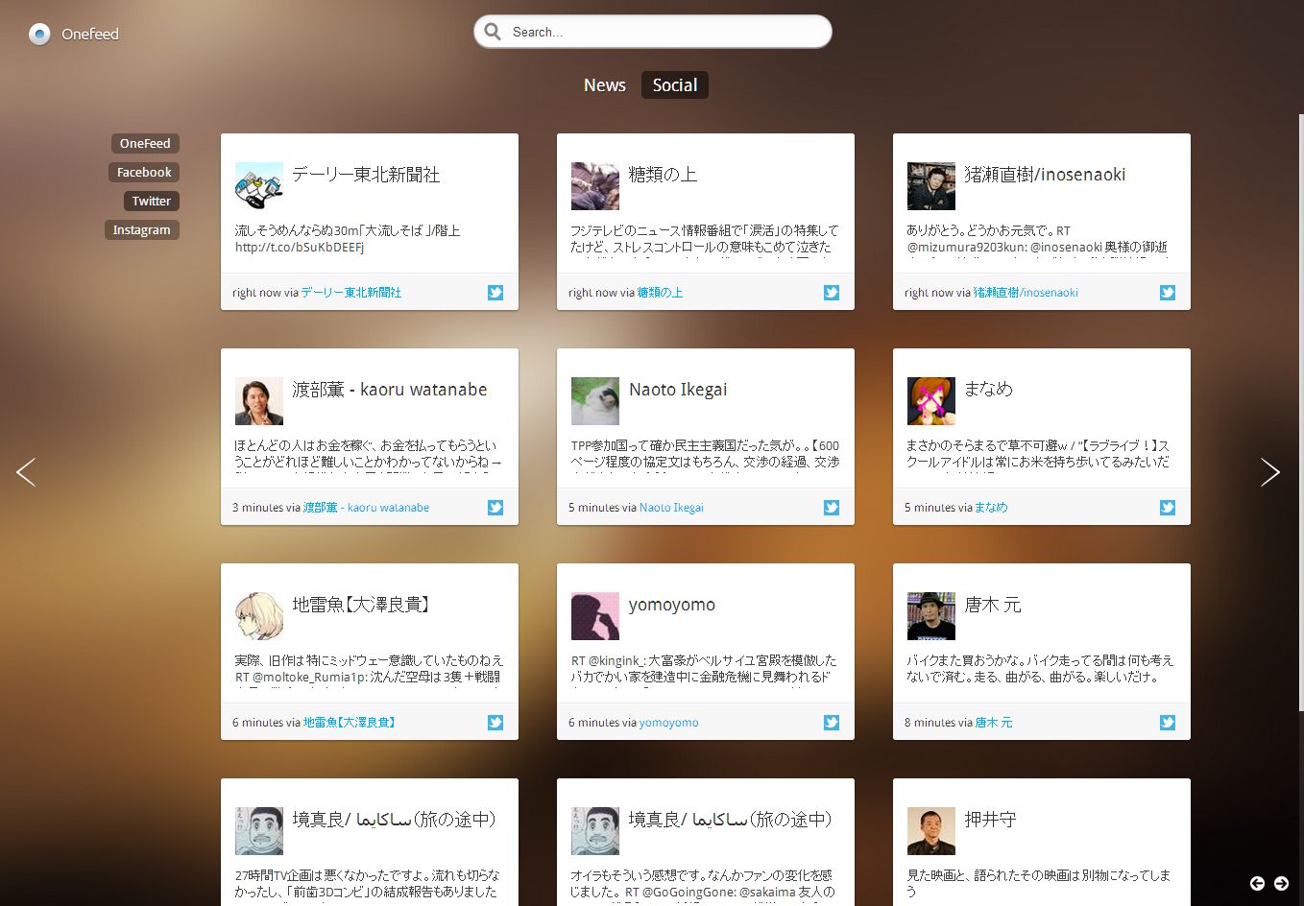
Task: Click the small back circle arrow icon
Action: pyautogui.click(x=1257, y=883)
